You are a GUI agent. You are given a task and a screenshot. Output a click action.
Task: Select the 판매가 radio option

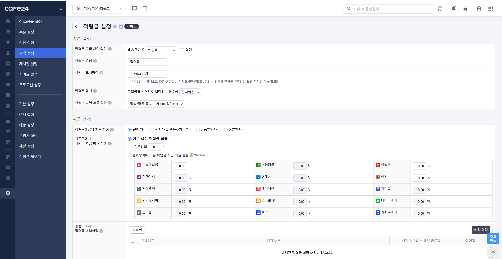click(130, 130)
